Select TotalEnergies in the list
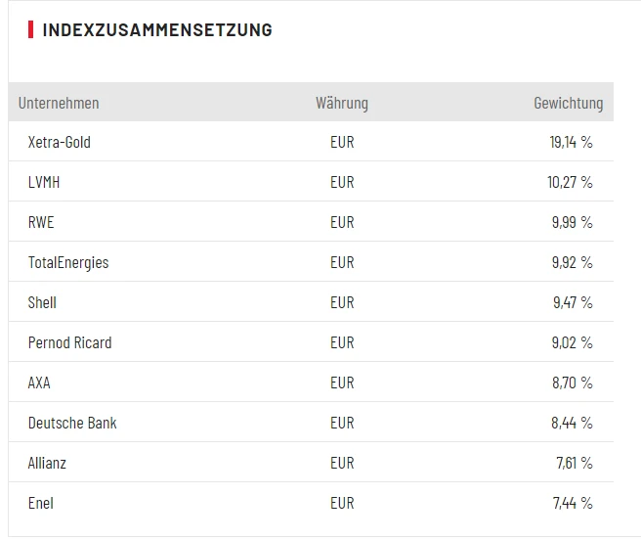 [68, 262]
